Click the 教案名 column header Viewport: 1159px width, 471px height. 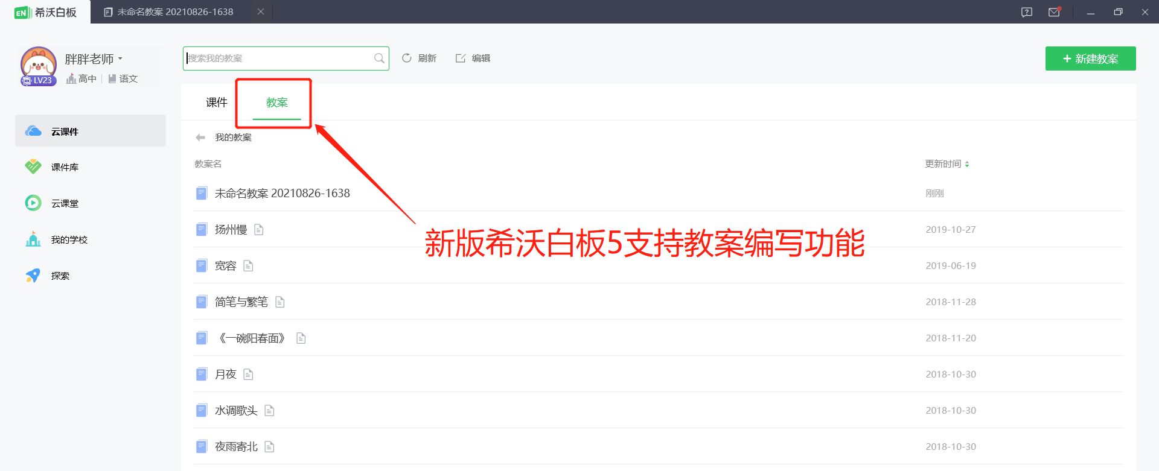pyautogui.click(x=208, y=164)
